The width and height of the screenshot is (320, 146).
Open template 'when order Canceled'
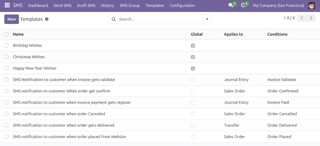tap(59, 114)
